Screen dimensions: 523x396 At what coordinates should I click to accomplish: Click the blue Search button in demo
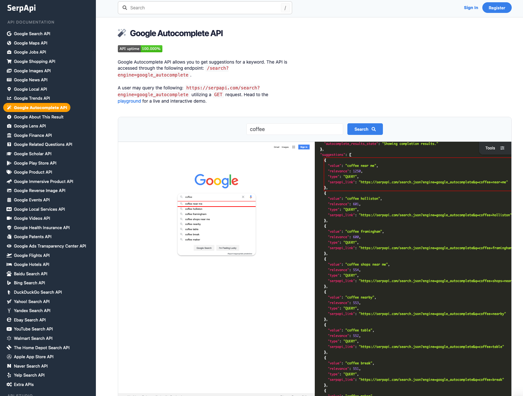365,129
